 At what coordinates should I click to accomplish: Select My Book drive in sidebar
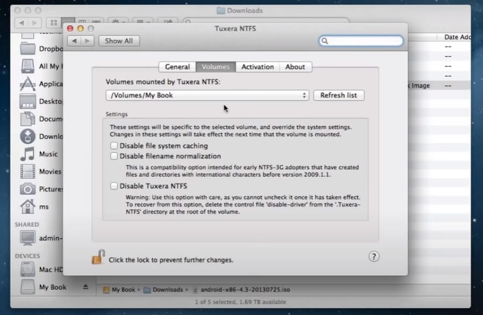tap(44, 287)
